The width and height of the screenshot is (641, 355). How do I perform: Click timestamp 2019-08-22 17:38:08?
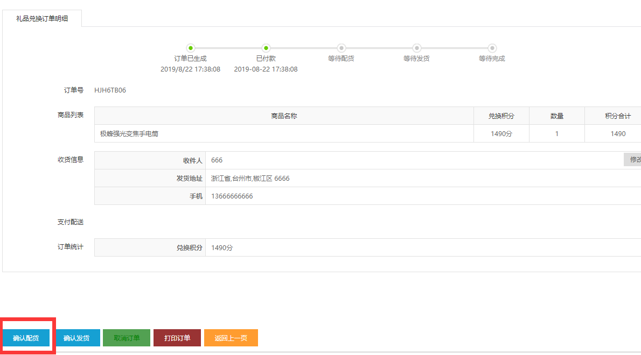pyautogui.click(x=266, y=69)
